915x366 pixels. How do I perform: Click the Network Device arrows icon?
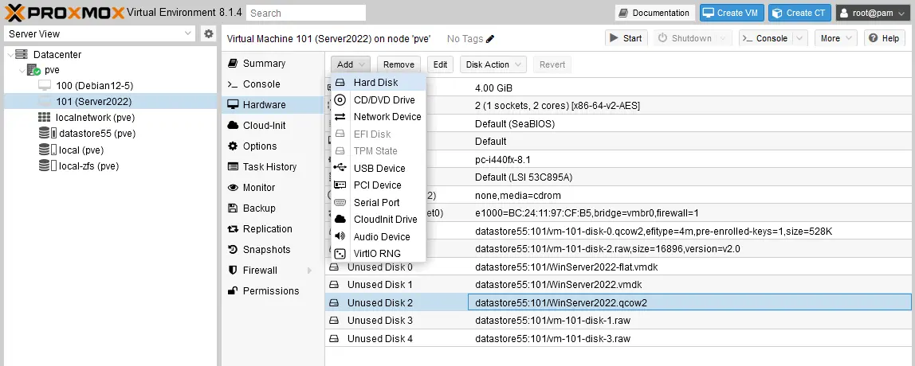click(x=340, y=116)
